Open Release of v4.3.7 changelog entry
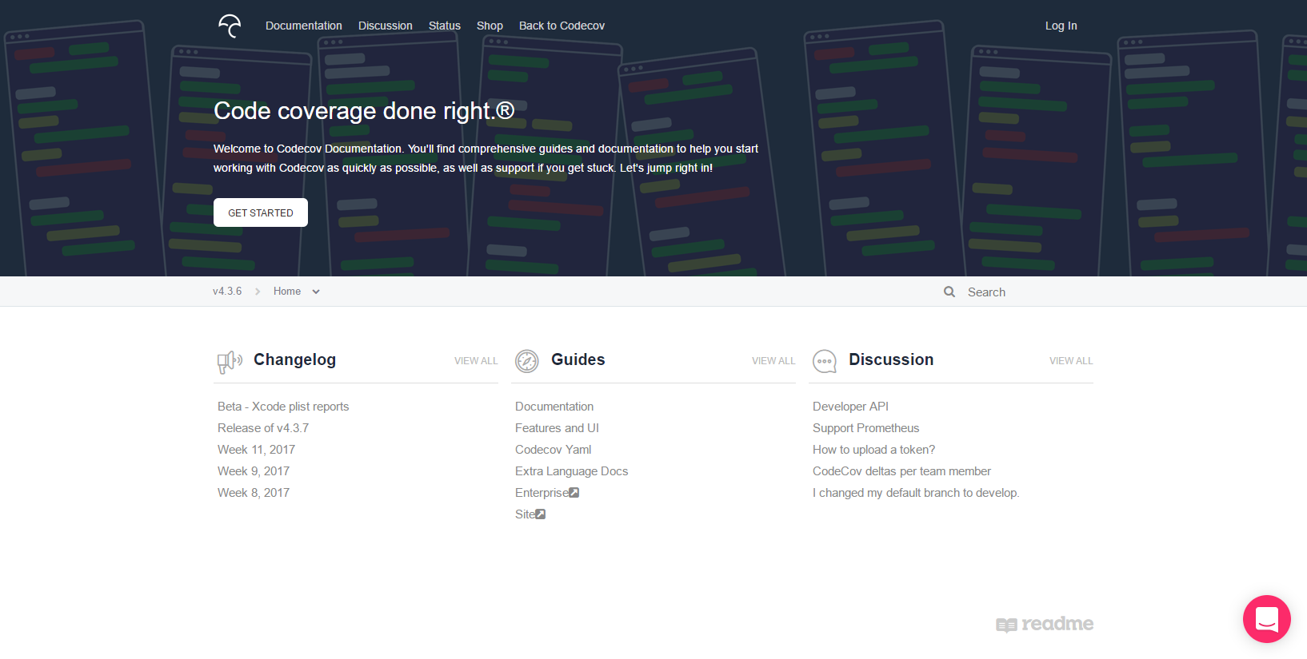The width and height of the screenshot is (1307, 659). point(263,428)
